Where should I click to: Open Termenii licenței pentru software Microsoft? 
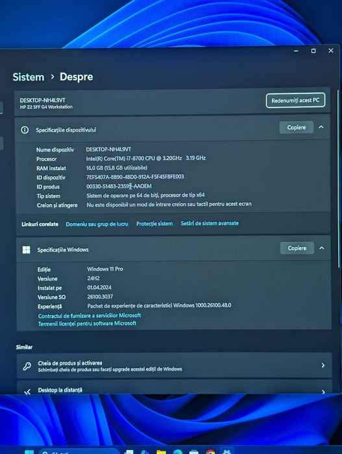click(87, 324)
